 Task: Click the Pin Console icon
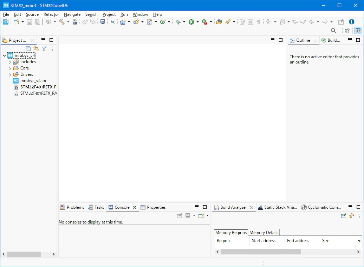[180, 215]
